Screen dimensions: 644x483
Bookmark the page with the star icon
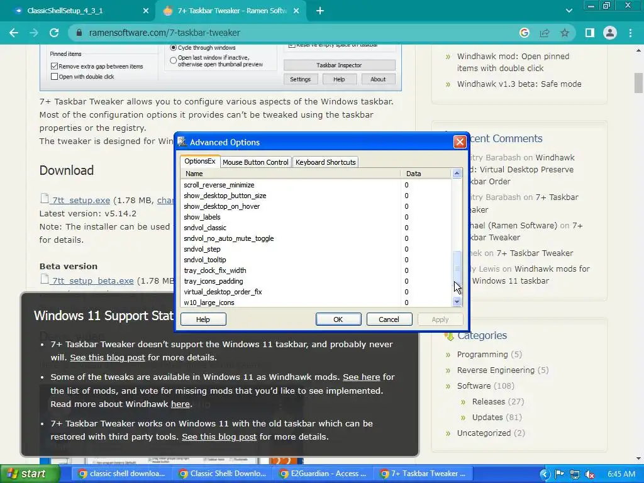pyautogui.click(x=565, y=33)
